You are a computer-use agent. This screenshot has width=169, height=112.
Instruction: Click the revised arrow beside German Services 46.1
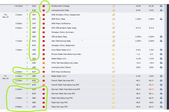154,94
